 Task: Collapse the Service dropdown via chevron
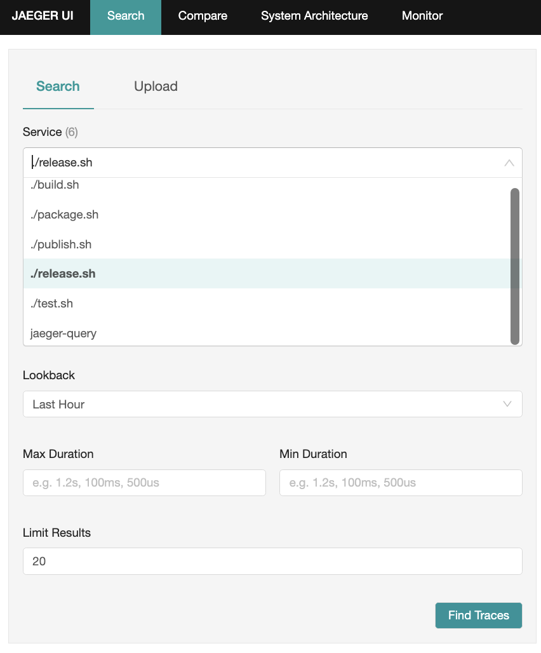point(509,163)
